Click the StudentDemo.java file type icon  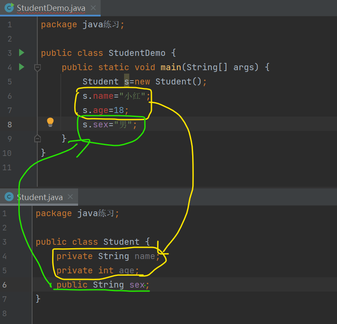tap(9, 8)
